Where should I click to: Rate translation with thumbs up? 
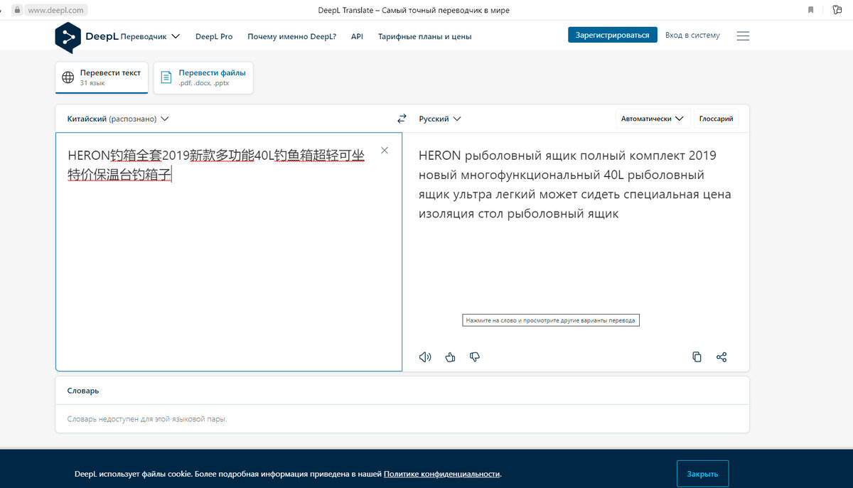(x=450, y=357)
